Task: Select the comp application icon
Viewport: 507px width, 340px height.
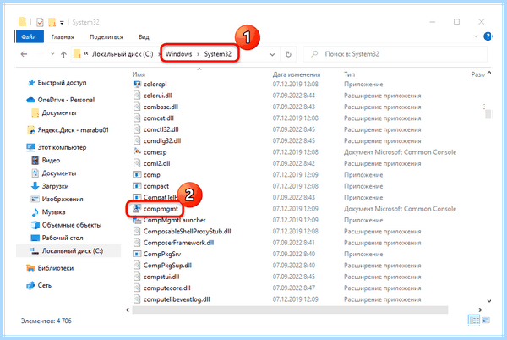Action: coord(137,175)
